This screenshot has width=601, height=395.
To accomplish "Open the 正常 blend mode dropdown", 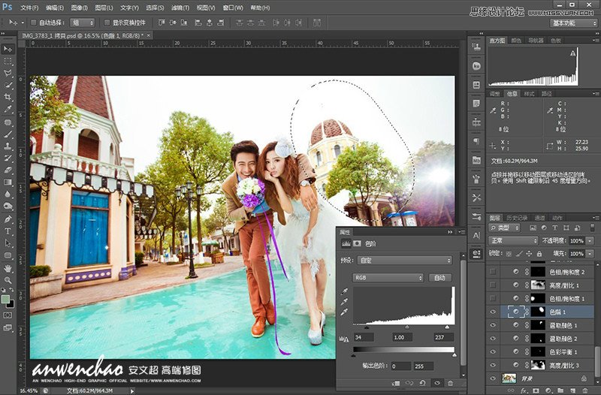I will point(512,240).
